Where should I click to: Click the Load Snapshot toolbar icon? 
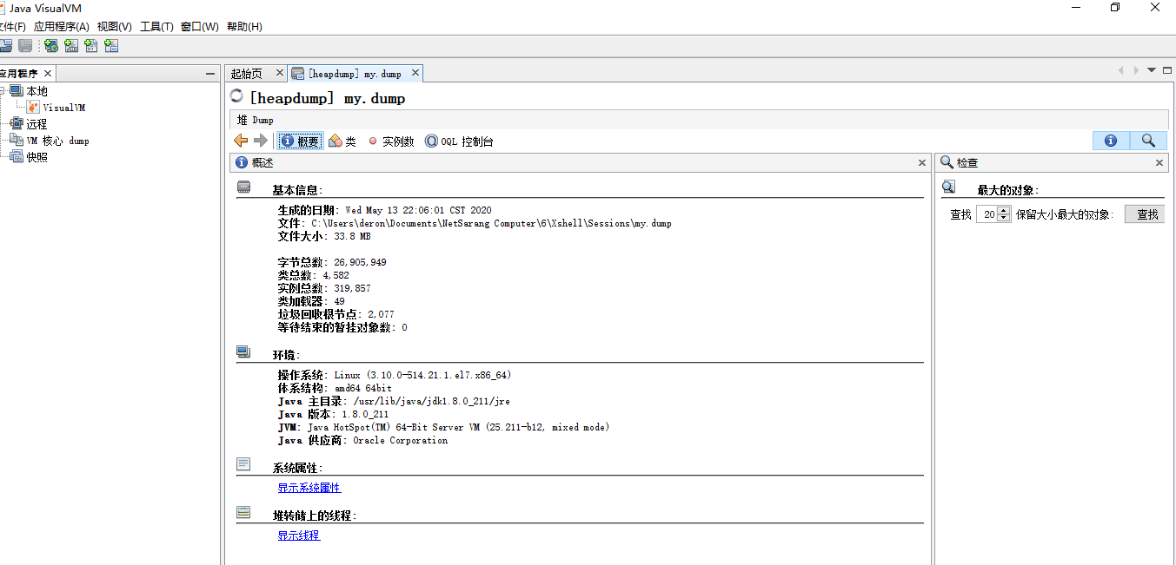6,45
